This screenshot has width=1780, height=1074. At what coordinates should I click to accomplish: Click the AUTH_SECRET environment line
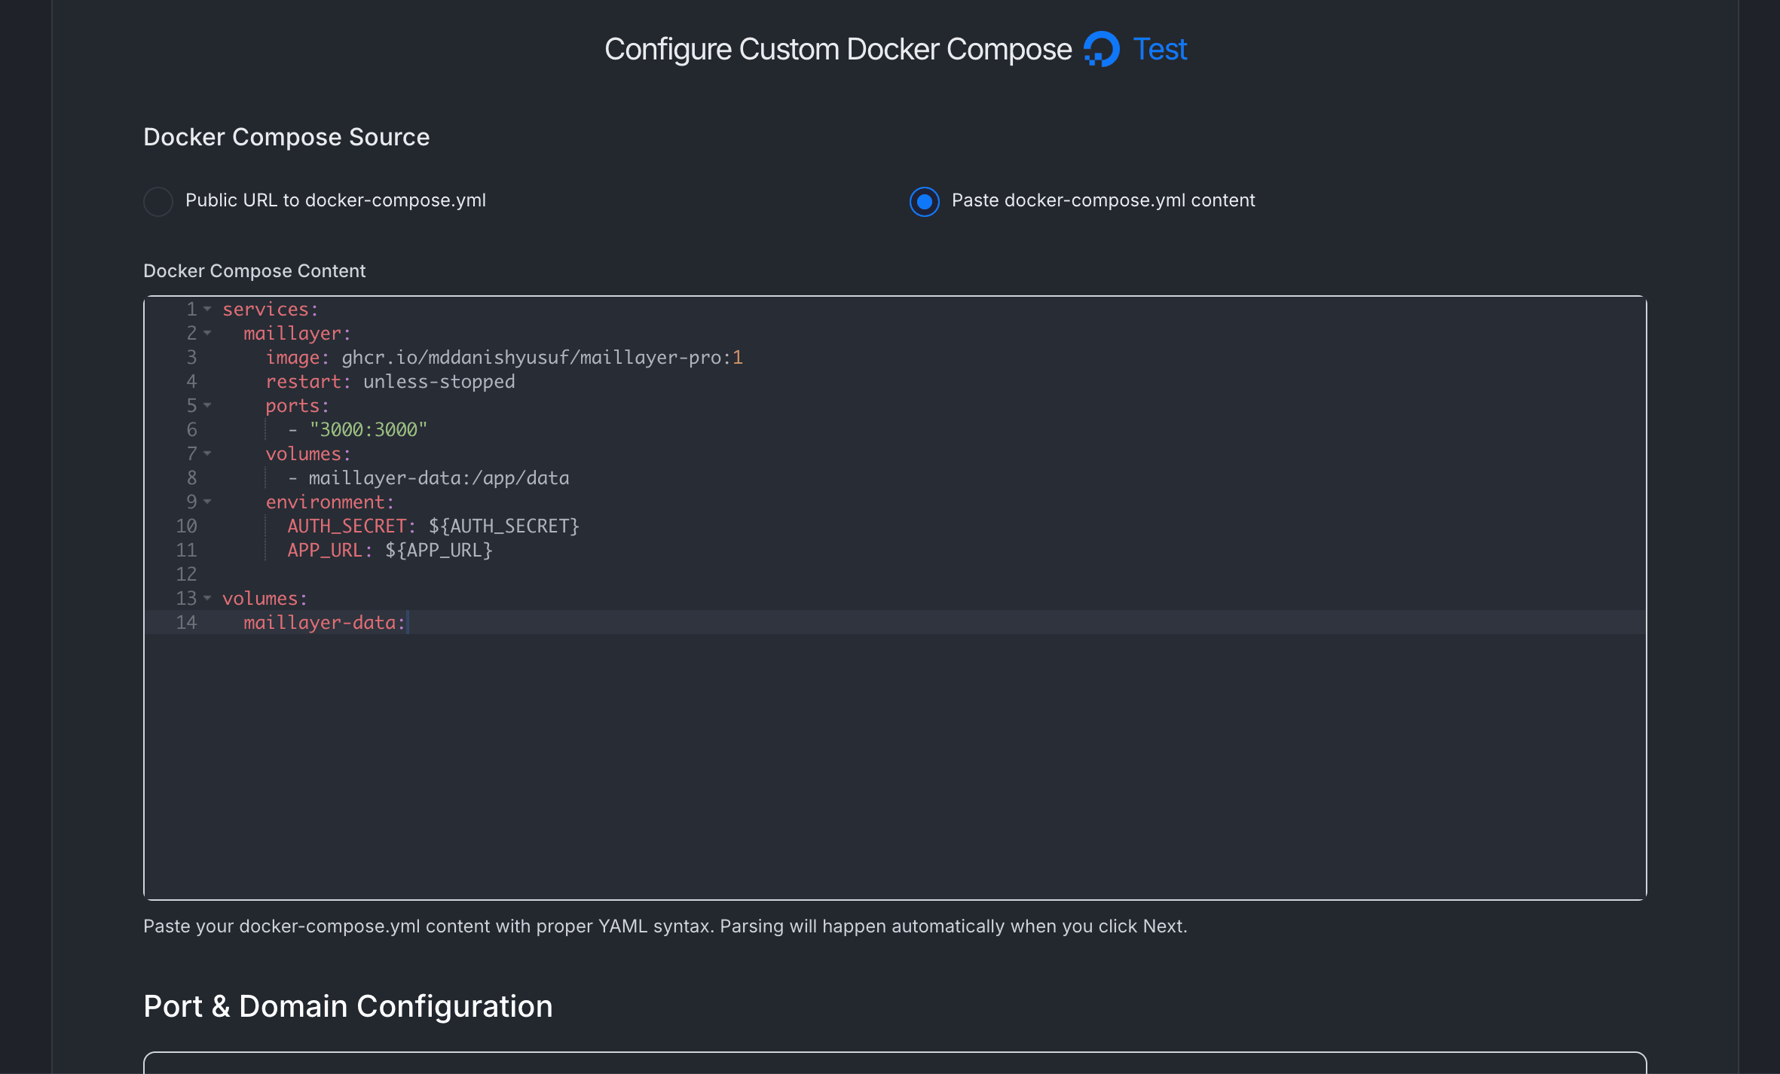[433, 526]
